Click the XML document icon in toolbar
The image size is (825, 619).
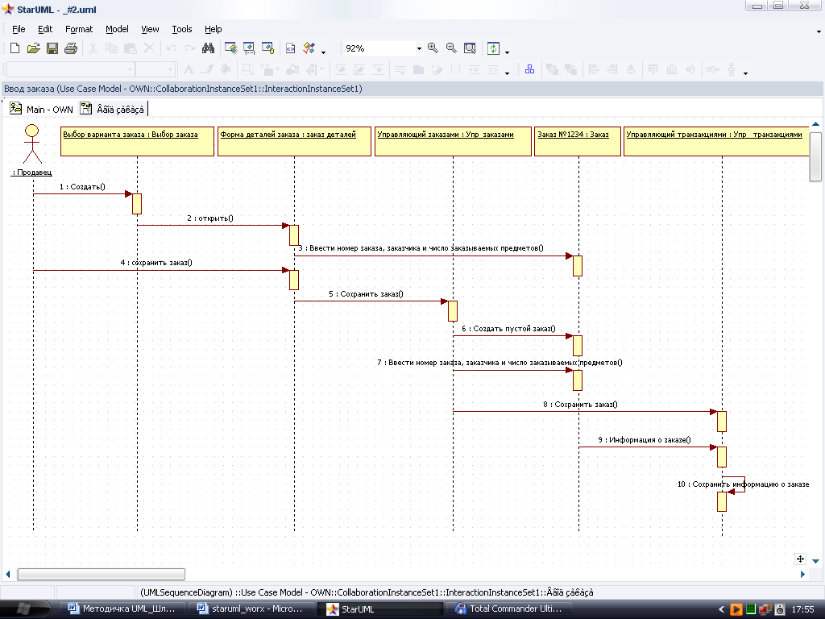[x=290, y=48]
